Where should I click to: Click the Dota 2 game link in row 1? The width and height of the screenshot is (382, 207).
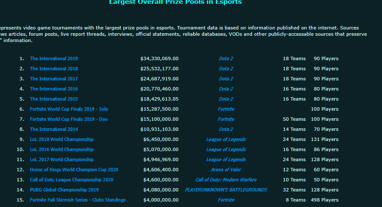(x=226, y=58)
